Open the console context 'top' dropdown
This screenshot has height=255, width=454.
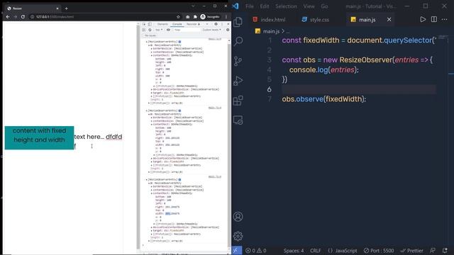click(x=159, y=30)
